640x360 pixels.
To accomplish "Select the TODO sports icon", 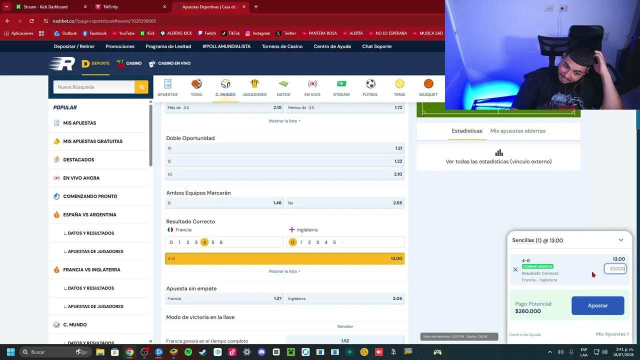I will 196,84.
